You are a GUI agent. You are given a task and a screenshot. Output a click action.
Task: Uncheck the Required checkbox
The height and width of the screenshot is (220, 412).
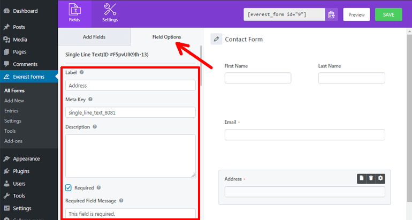click(x=68, y=188)
